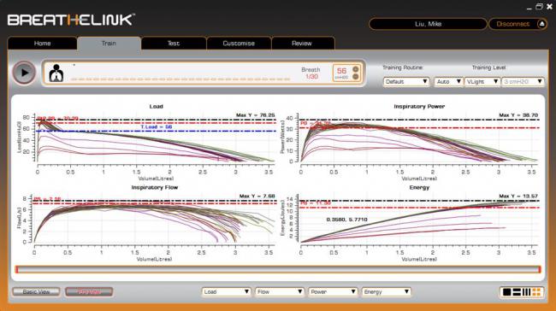Viewport: 556px width, 311px height.
Task: Expand the 3 cmH2O pressure dropdown
Action: pos(523,82)
